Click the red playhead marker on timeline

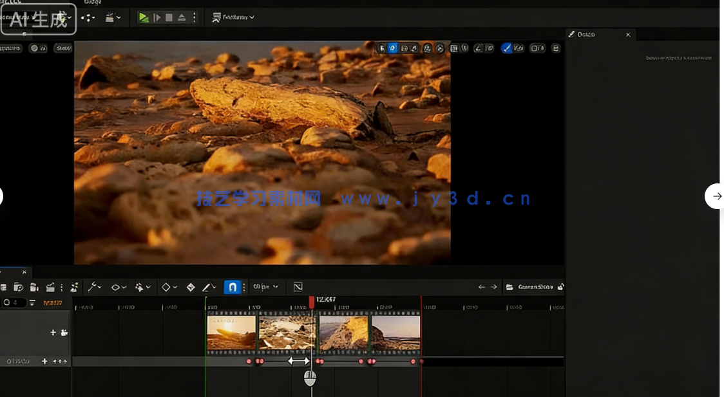[x=312, y=301]
